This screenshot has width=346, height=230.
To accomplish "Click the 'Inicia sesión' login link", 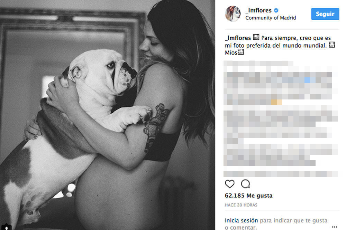I will pyautogui.click(x=241, y=221).
